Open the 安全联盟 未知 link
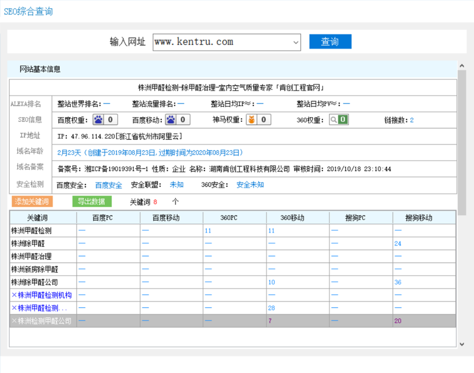The height and width of the screenshot is (373, 474). [x=177, y=185]
